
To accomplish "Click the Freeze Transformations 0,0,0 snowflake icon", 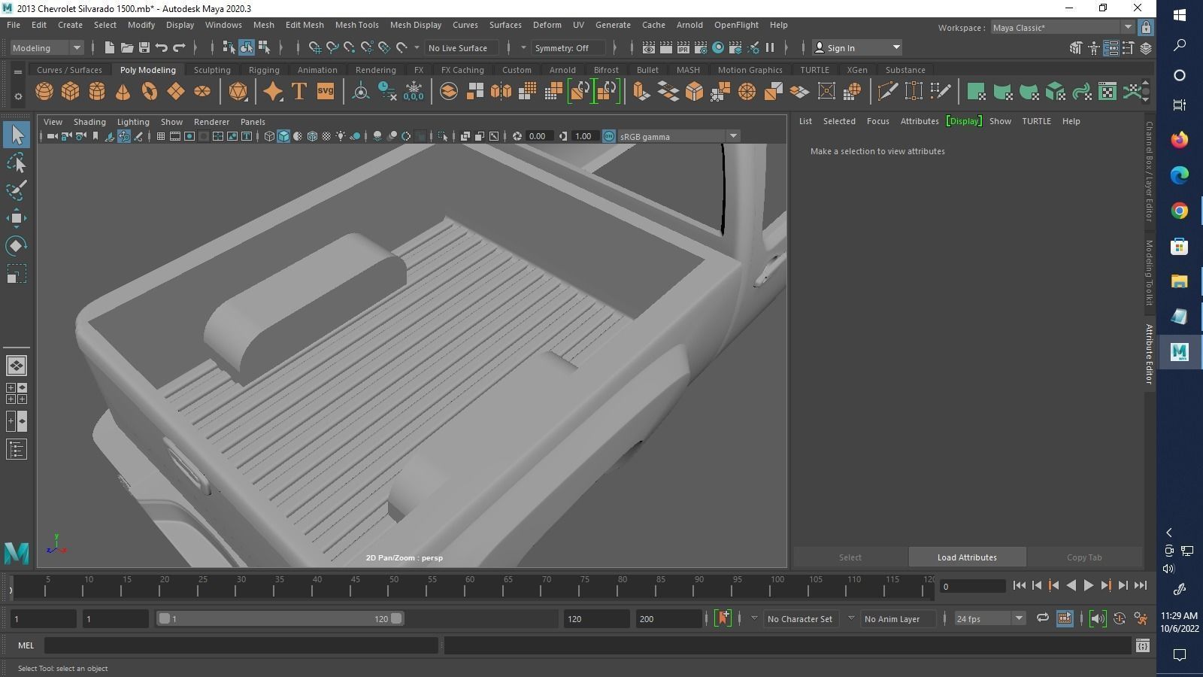I will click(414, 92).
